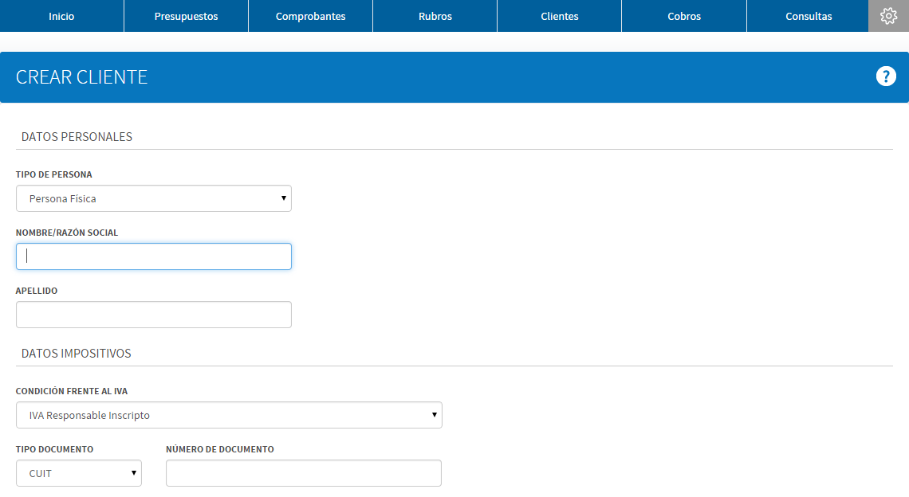Go to the Inicio menu
Screen dimensions: 909x497
point(61,16)
